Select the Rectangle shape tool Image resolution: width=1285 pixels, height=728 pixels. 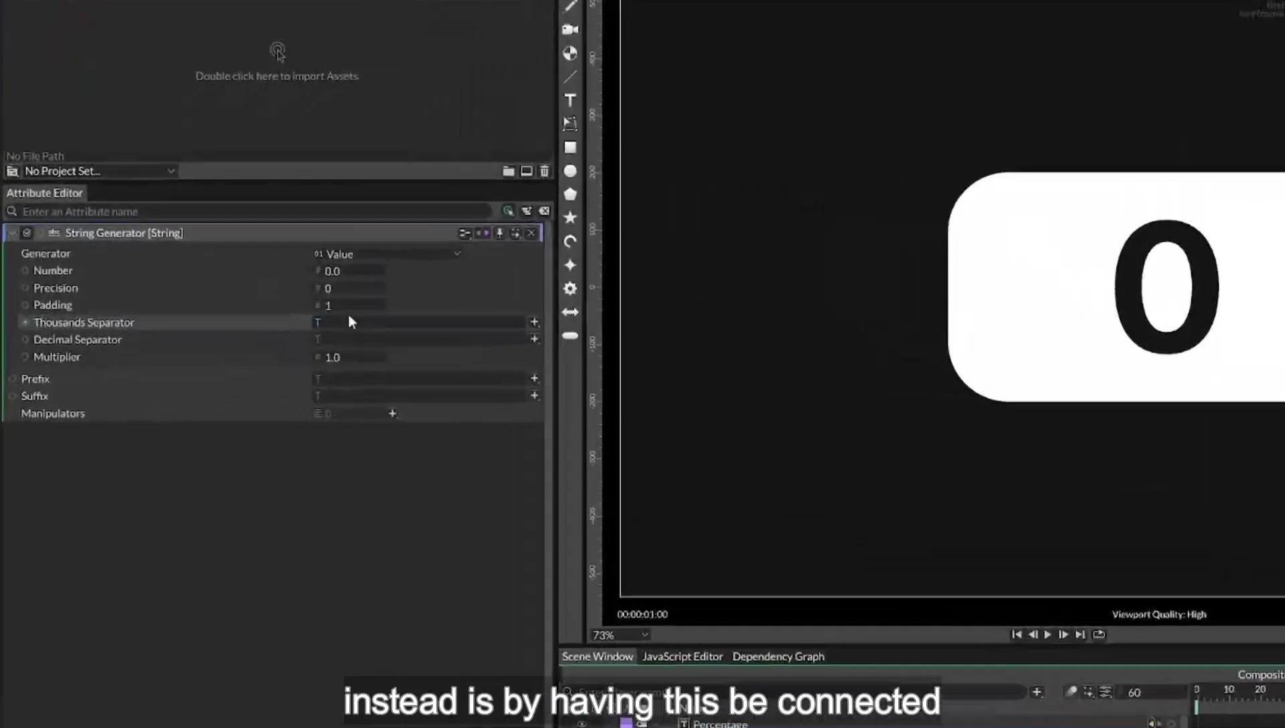(x=570, y=147)
